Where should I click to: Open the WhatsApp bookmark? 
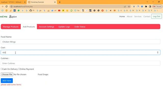(x=19, y=11)
